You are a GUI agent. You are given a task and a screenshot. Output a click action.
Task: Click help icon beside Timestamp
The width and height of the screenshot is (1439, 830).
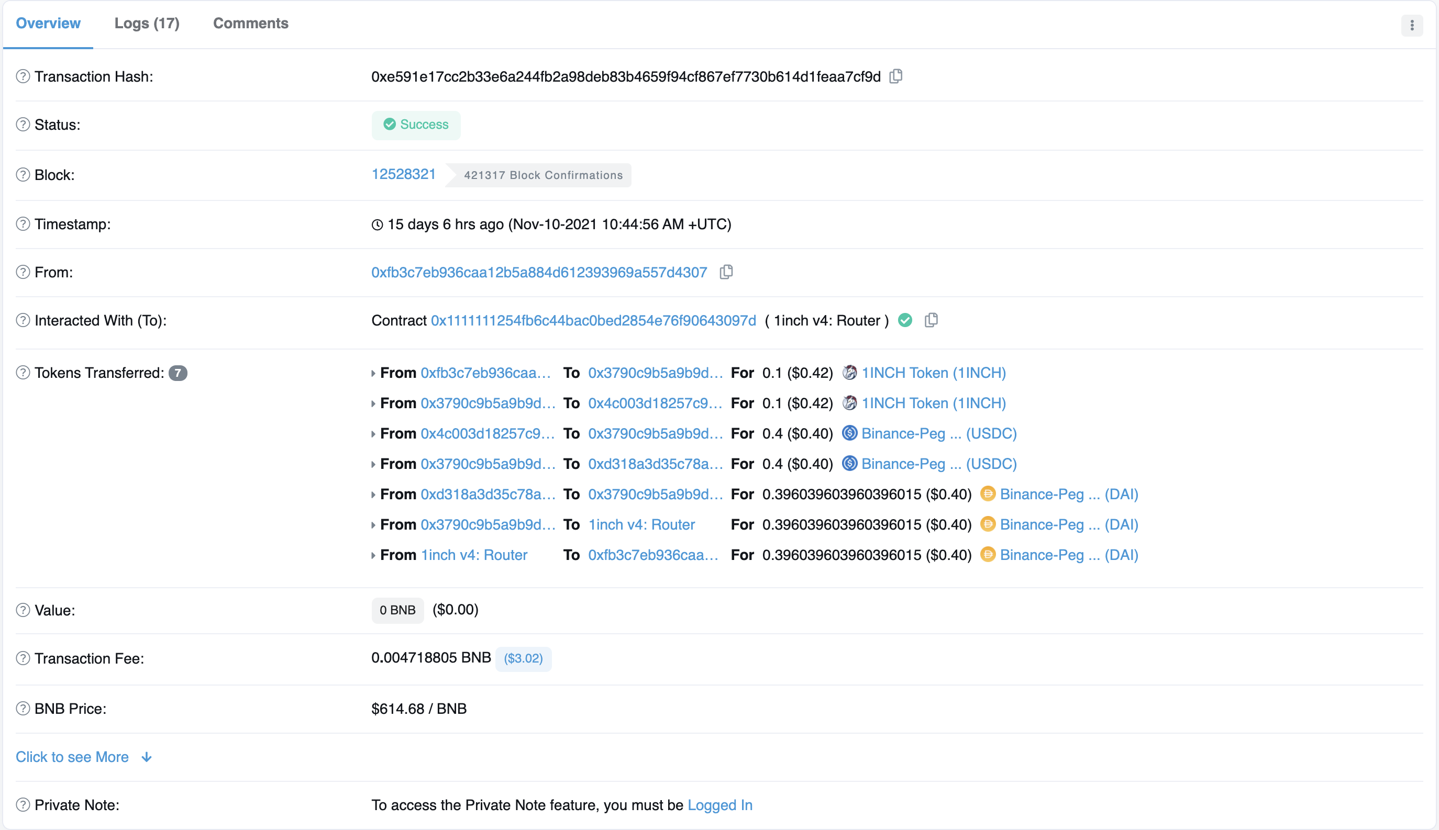[x=23, y=224]
